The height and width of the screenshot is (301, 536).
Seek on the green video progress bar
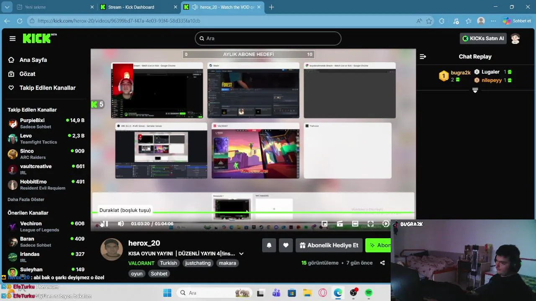[x=253, y=213]
